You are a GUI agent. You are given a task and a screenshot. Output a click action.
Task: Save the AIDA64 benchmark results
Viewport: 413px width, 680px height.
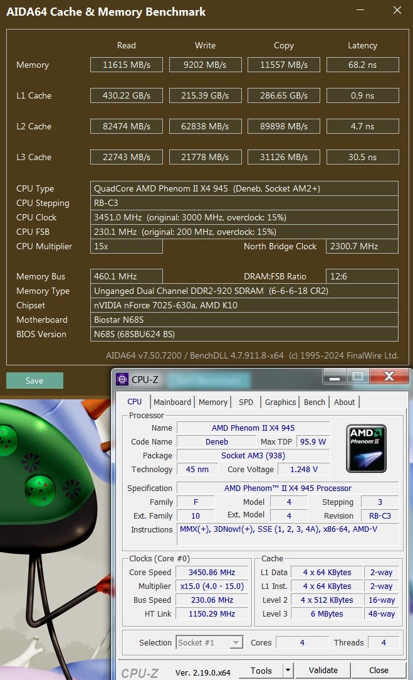(34, 380)
